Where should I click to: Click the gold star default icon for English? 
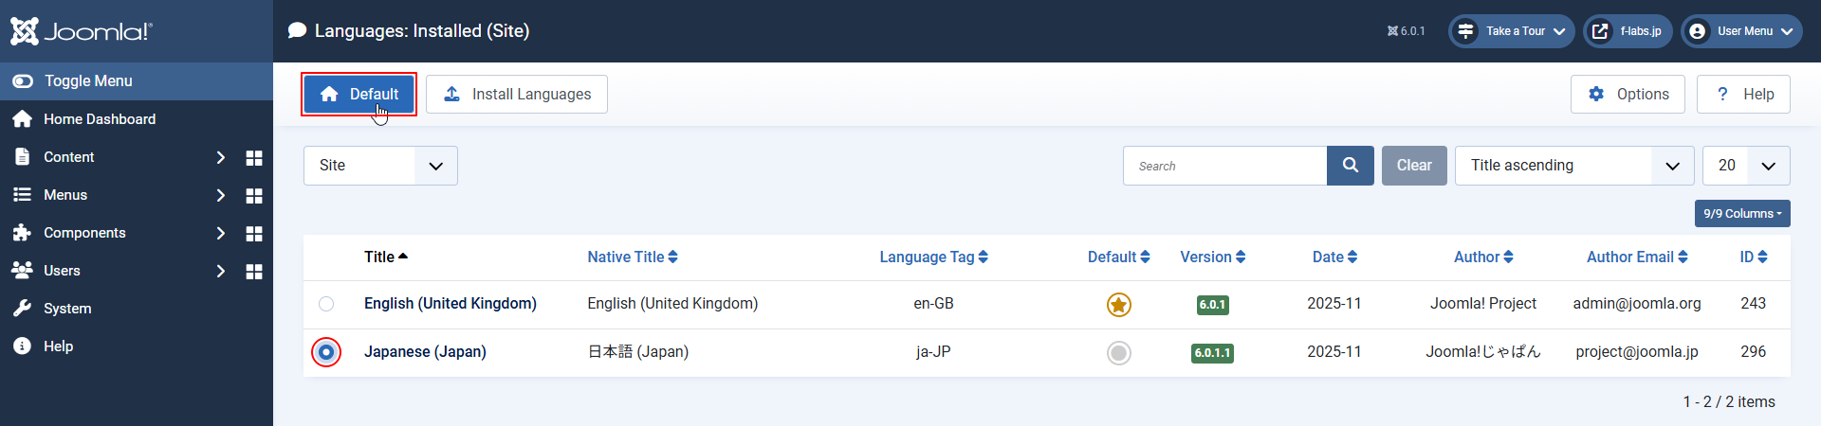click(x=1119, y=305)
